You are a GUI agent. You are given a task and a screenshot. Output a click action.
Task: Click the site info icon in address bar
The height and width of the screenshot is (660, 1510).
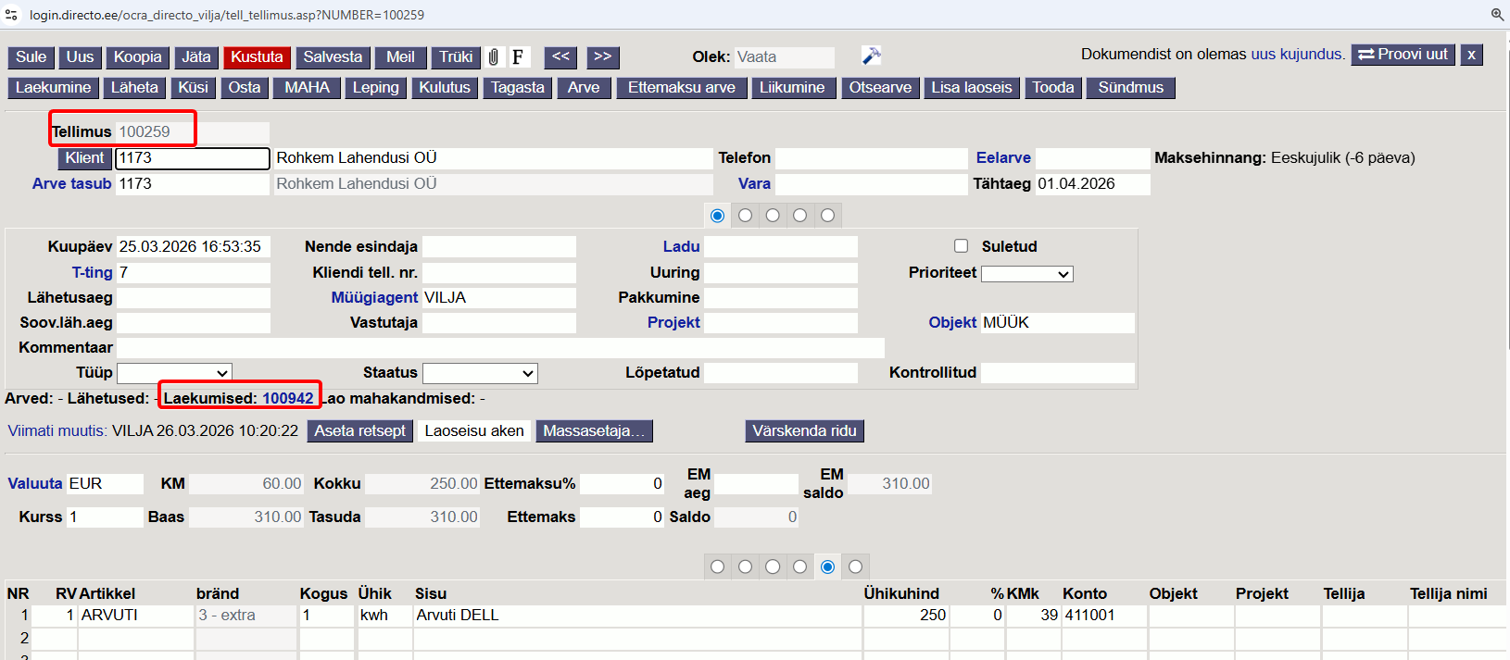click(x=12, y=15)
